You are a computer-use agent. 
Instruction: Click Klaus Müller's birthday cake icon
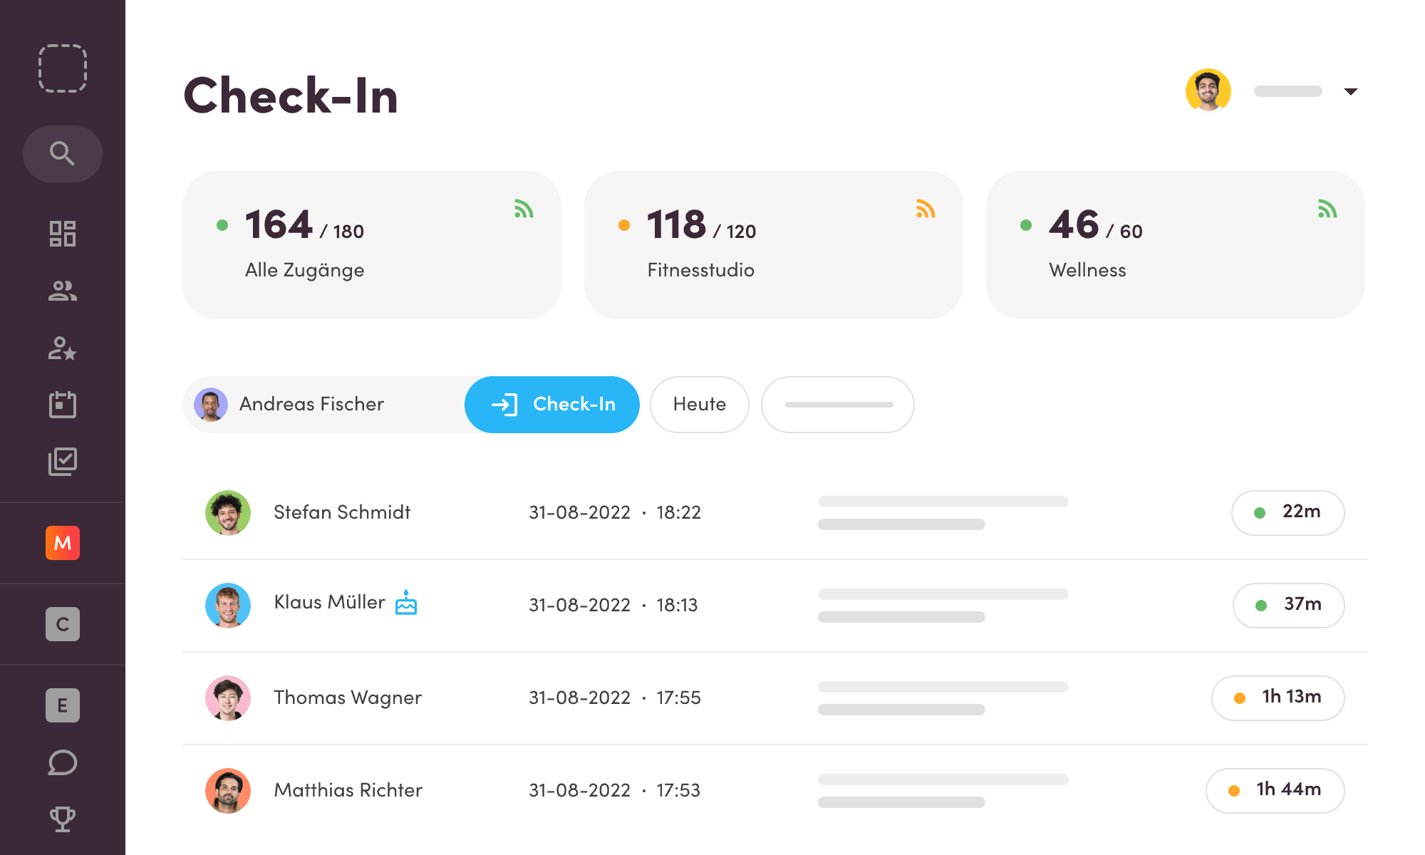pos(406,603)
